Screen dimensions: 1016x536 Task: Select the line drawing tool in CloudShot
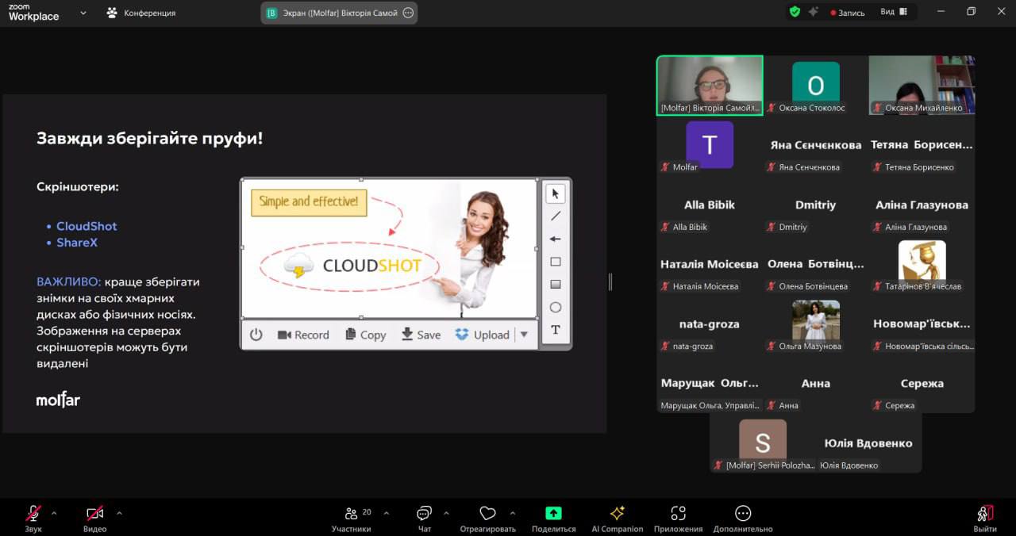click(556, 216)
